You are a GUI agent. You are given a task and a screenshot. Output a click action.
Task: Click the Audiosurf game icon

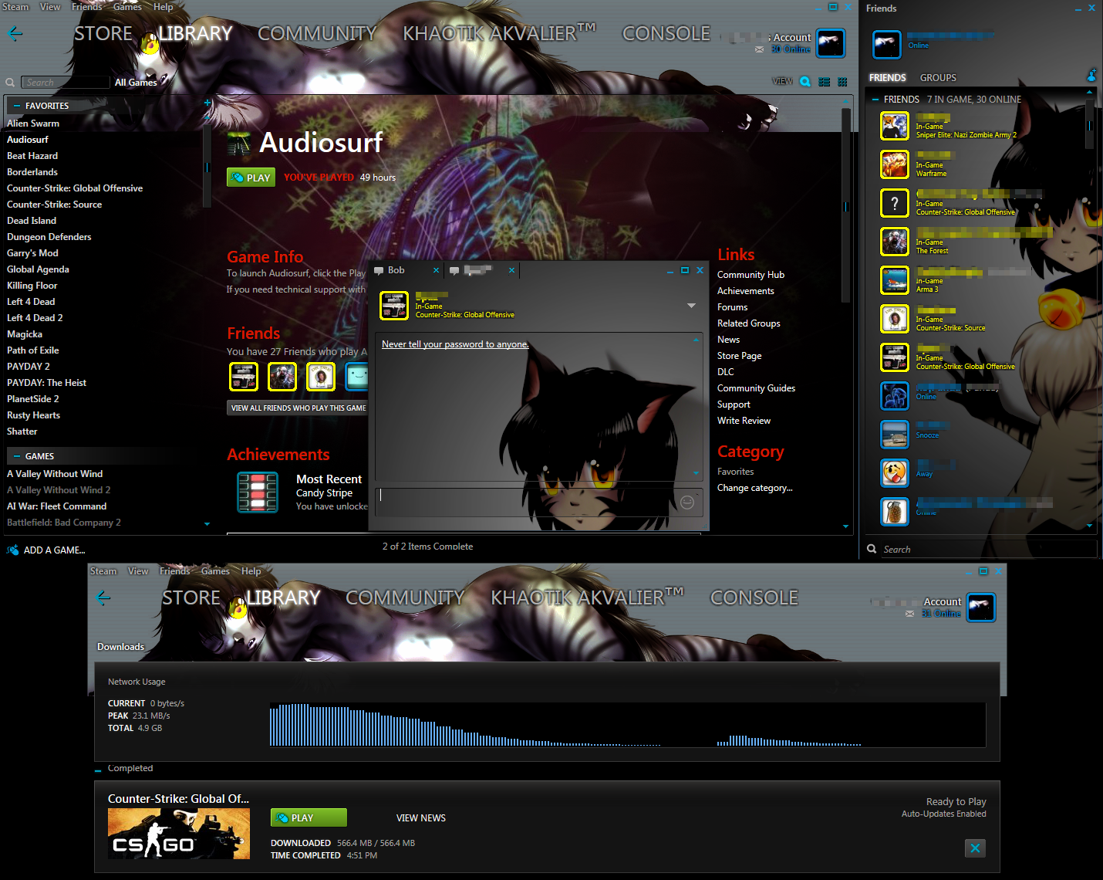[x=239, y=144]
